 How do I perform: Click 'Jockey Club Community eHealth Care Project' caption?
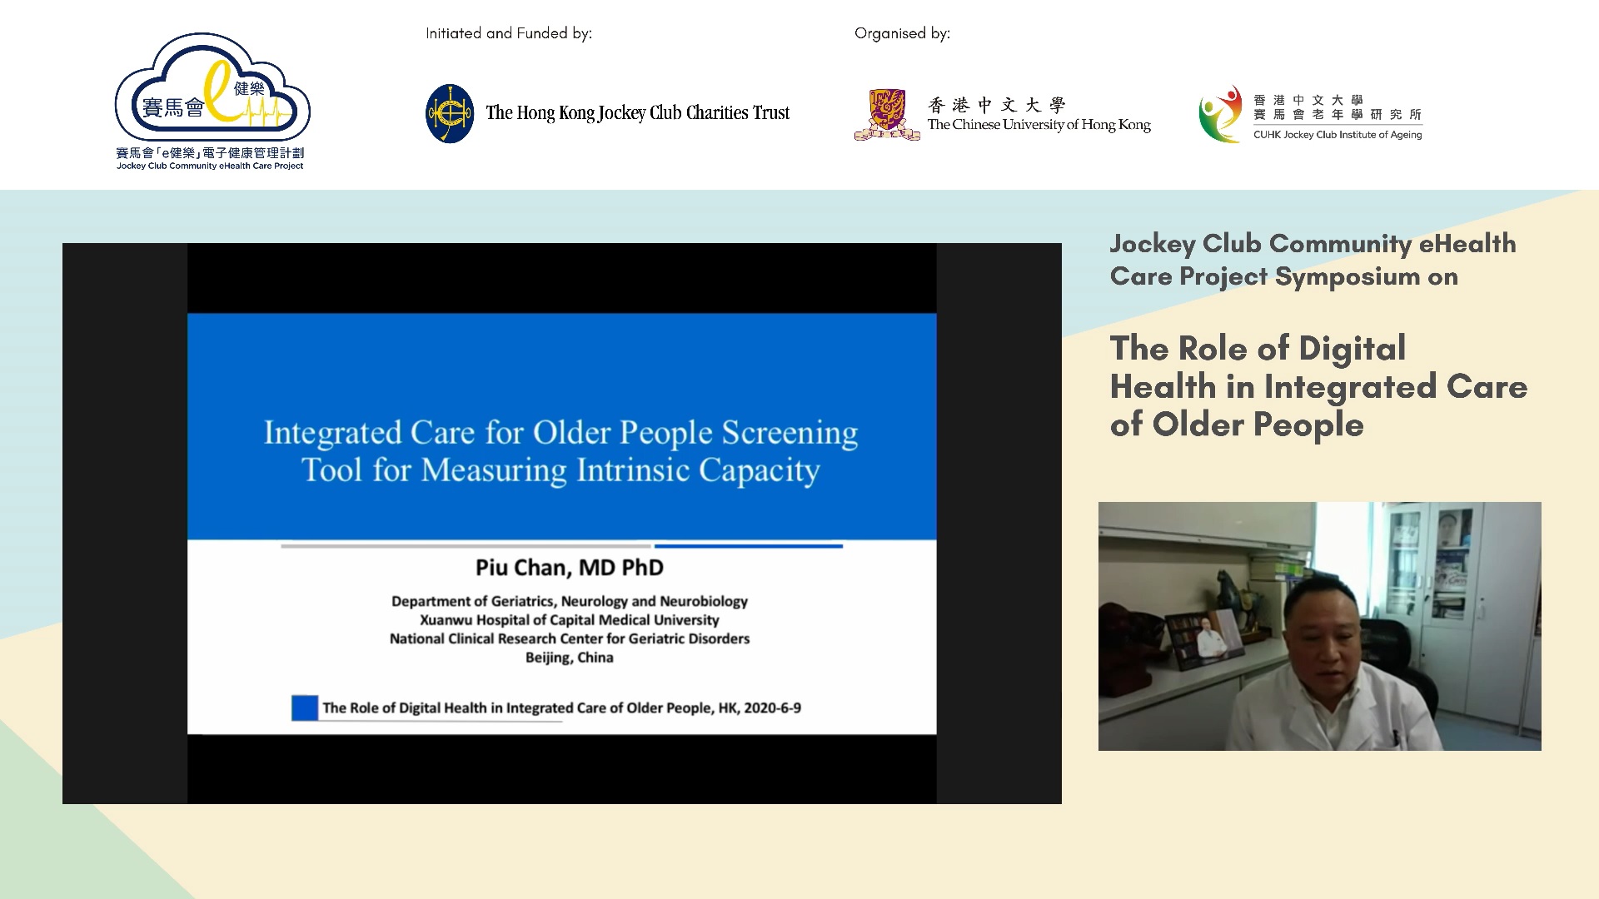(210, 166)
